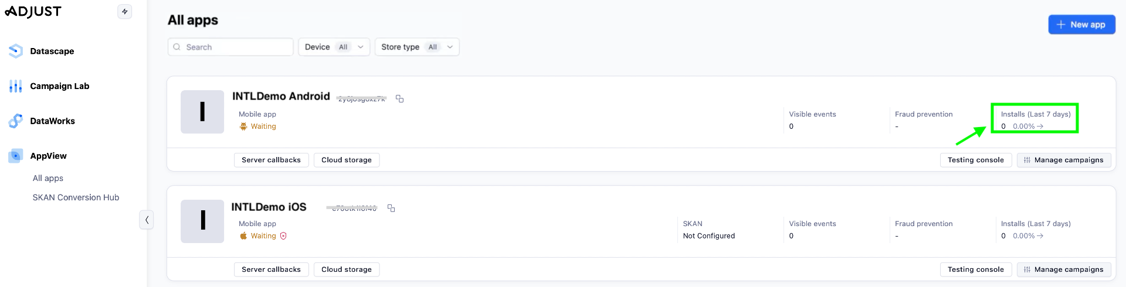The height and width of the screenshot is (287, 1126).
Task: Open DataWorks from the sidebar
Action: pos(52,121)
